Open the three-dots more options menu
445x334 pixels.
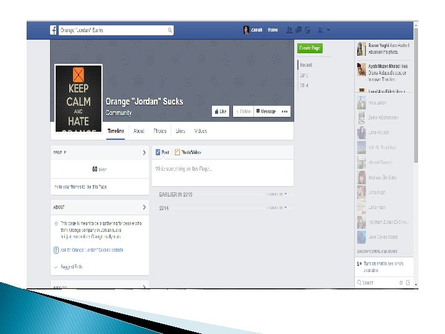click(x=284, y=111)
